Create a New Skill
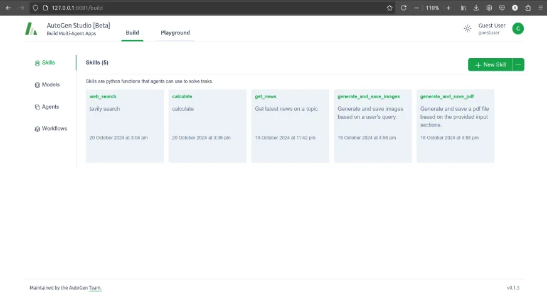 [x=490, y=64]
